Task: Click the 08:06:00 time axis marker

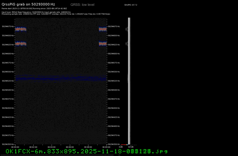Action: pyautogui.click(x=70, y=147)
